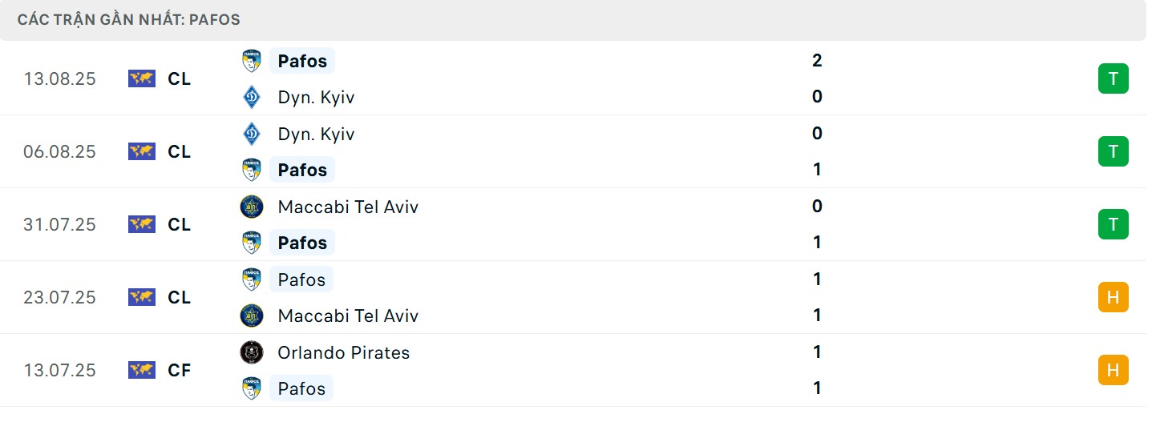
Task: Click the 31.07.25 match date
Action: coord(59,224)
